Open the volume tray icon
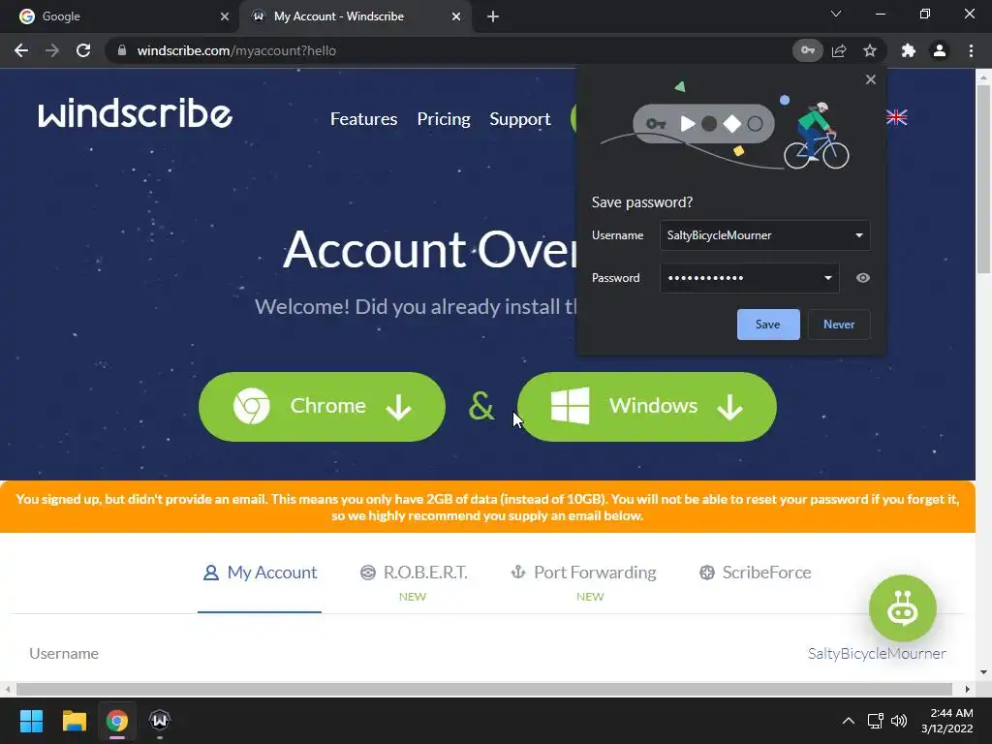Screen dimensions: 992x744 pyautogui.click(x=899, y=721)
